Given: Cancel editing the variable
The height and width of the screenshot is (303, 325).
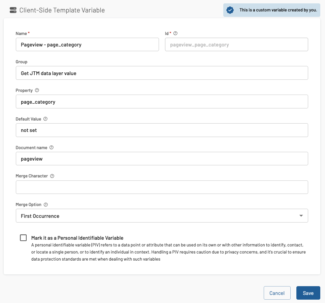Looking at the screenshot, I should pyautogui.click(x=277, y=293).
